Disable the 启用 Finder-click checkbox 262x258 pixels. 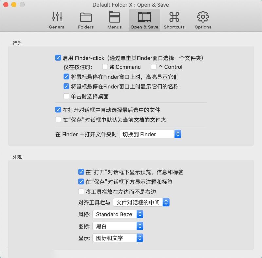(58, 58)
